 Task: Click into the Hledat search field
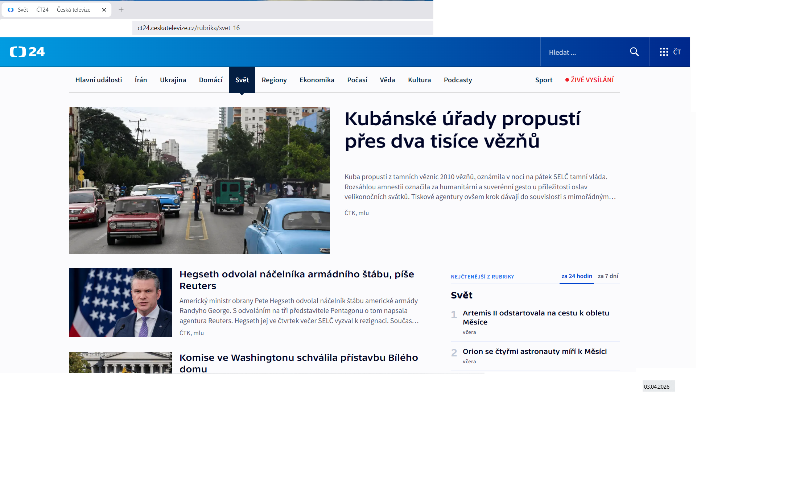[584, 52]
